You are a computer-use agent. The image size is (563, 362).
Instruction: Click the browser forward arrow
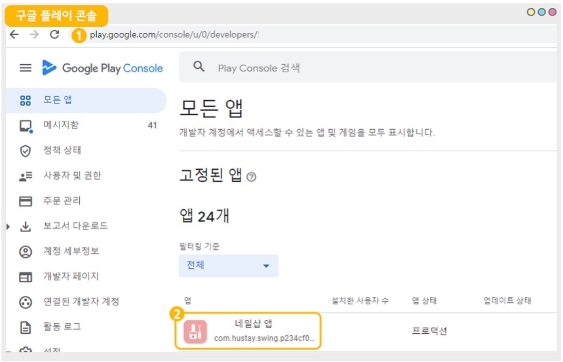[x=34, y=34]
